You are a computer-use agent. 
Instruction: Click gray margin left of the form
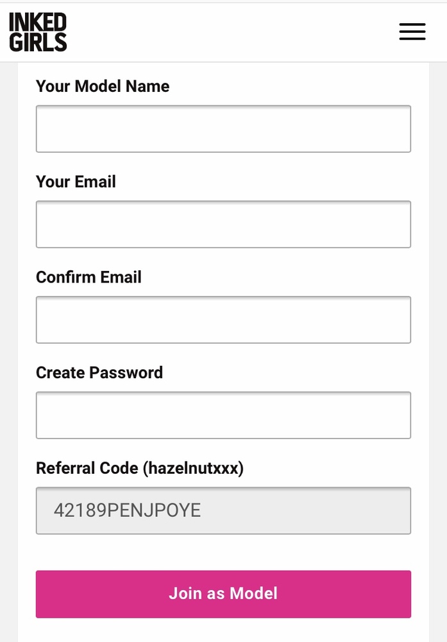[8, 321]
